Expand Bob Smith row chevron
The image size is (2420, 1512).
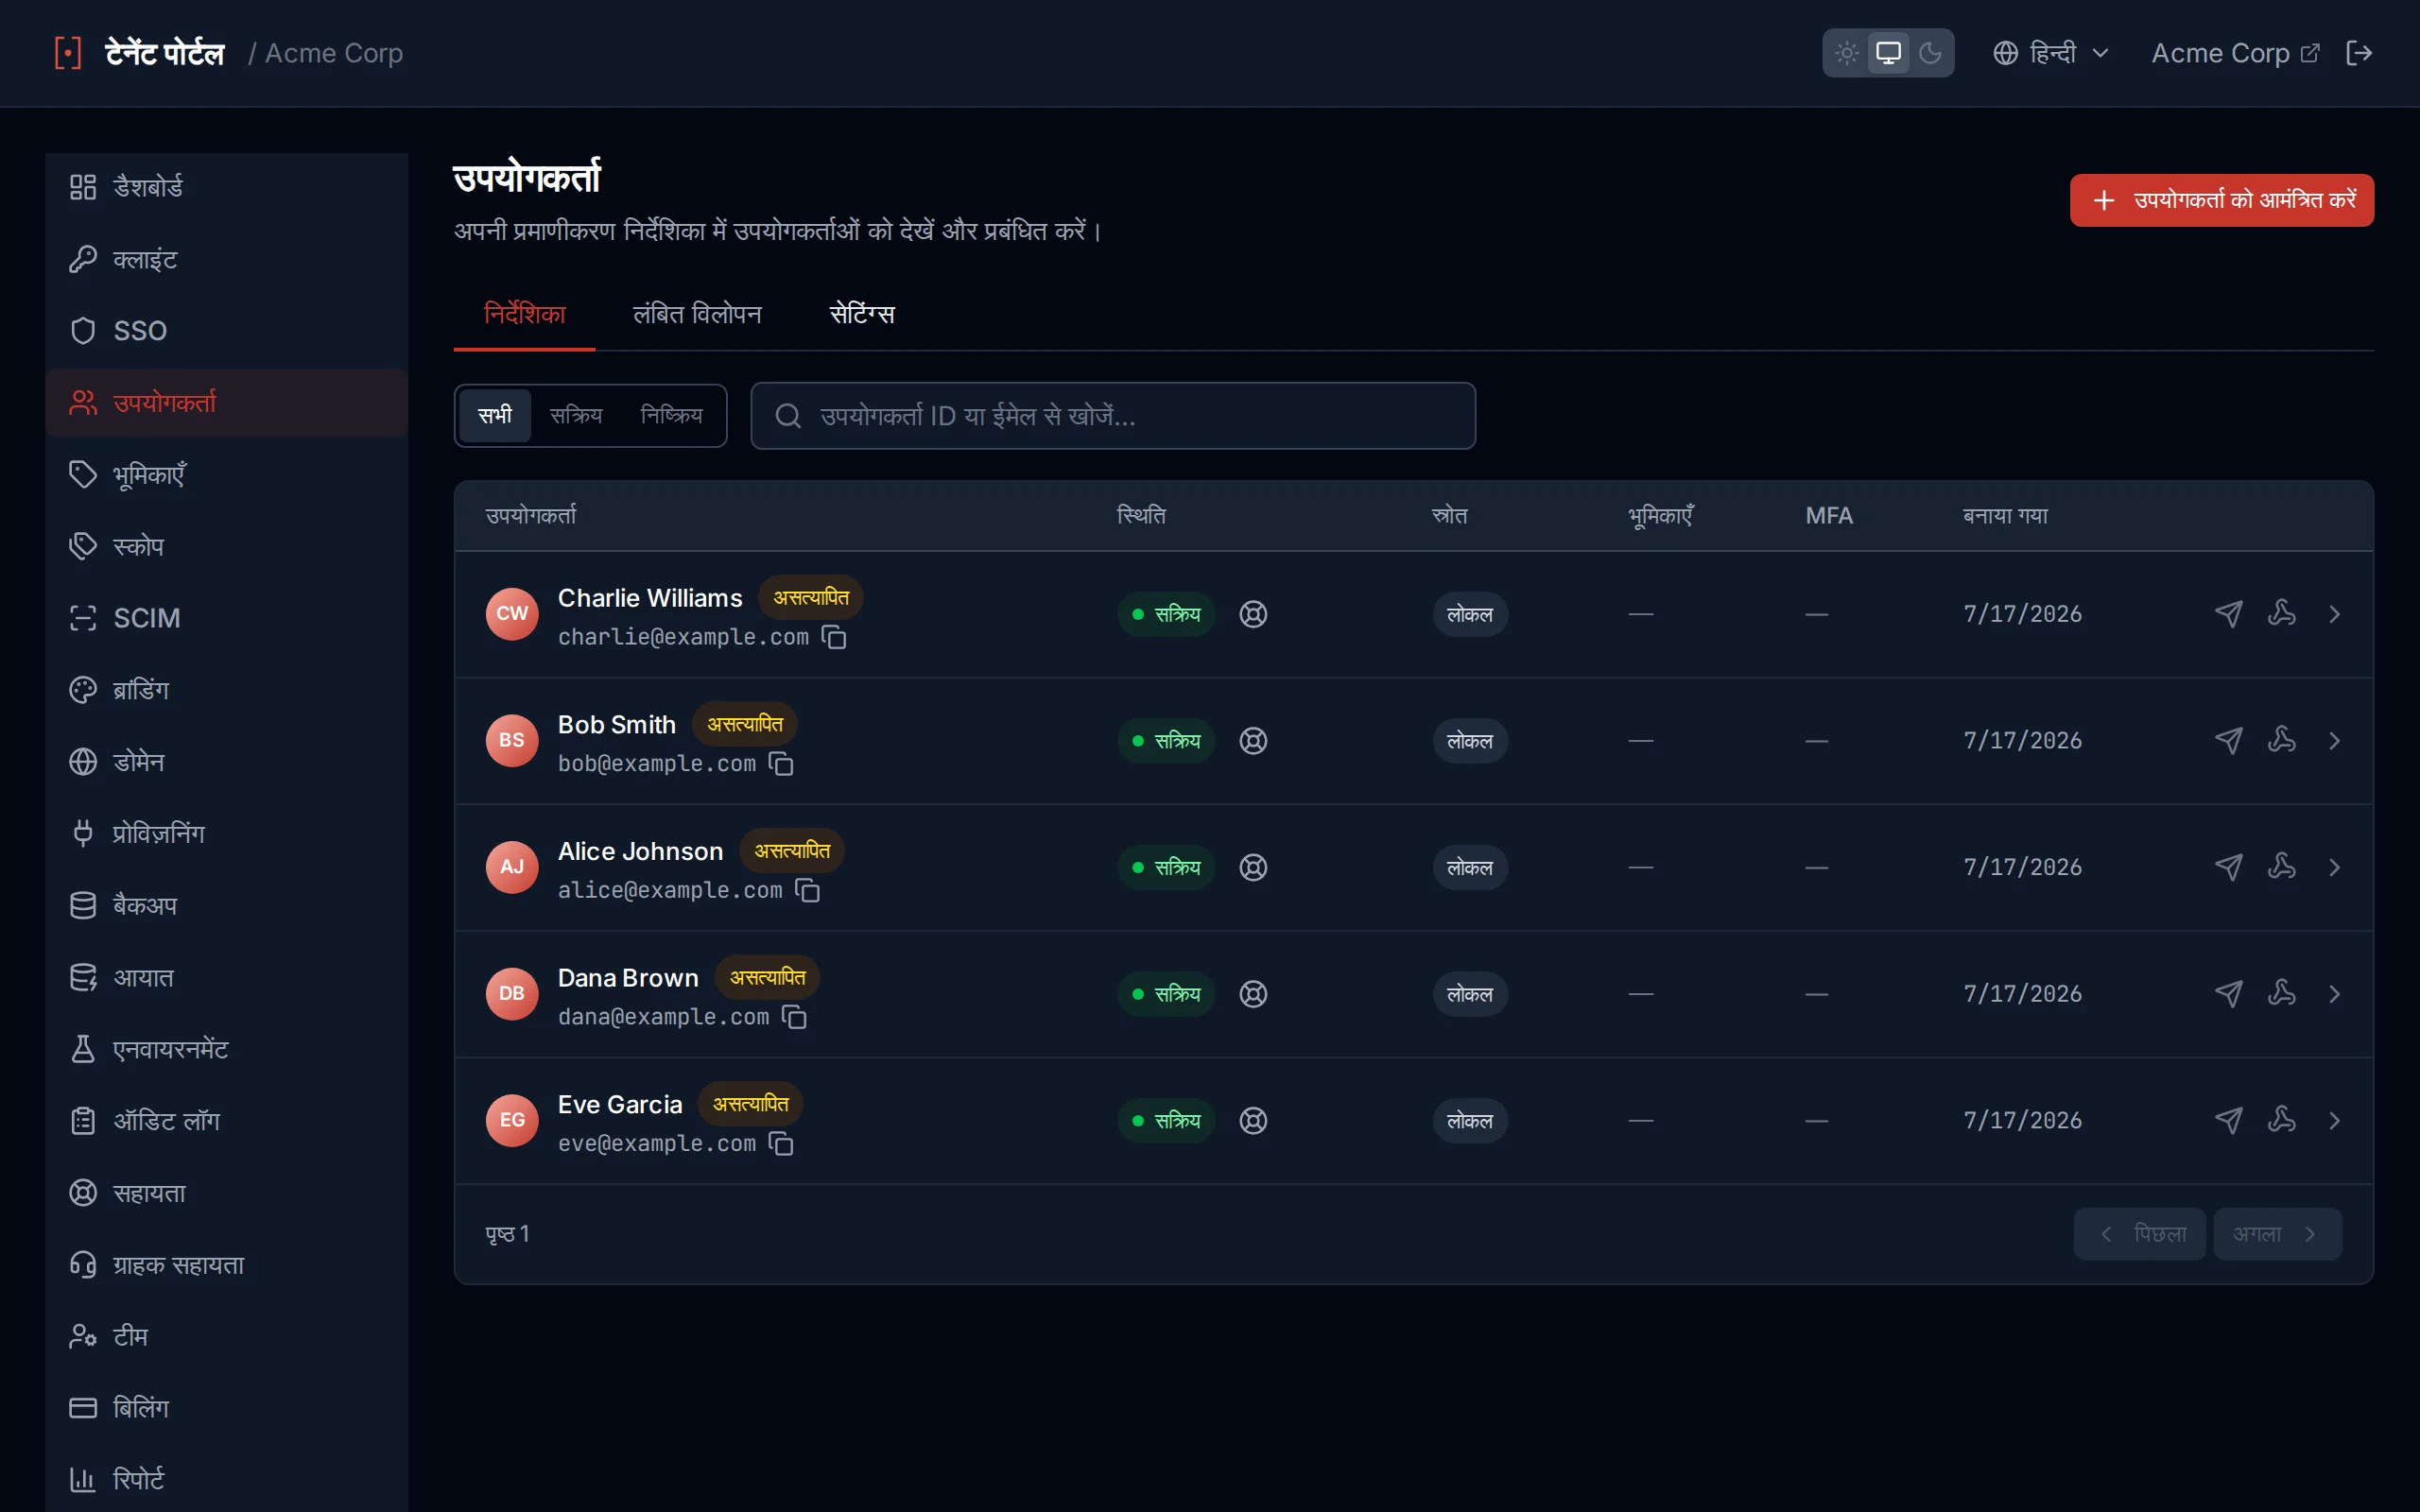[2334, 741]
